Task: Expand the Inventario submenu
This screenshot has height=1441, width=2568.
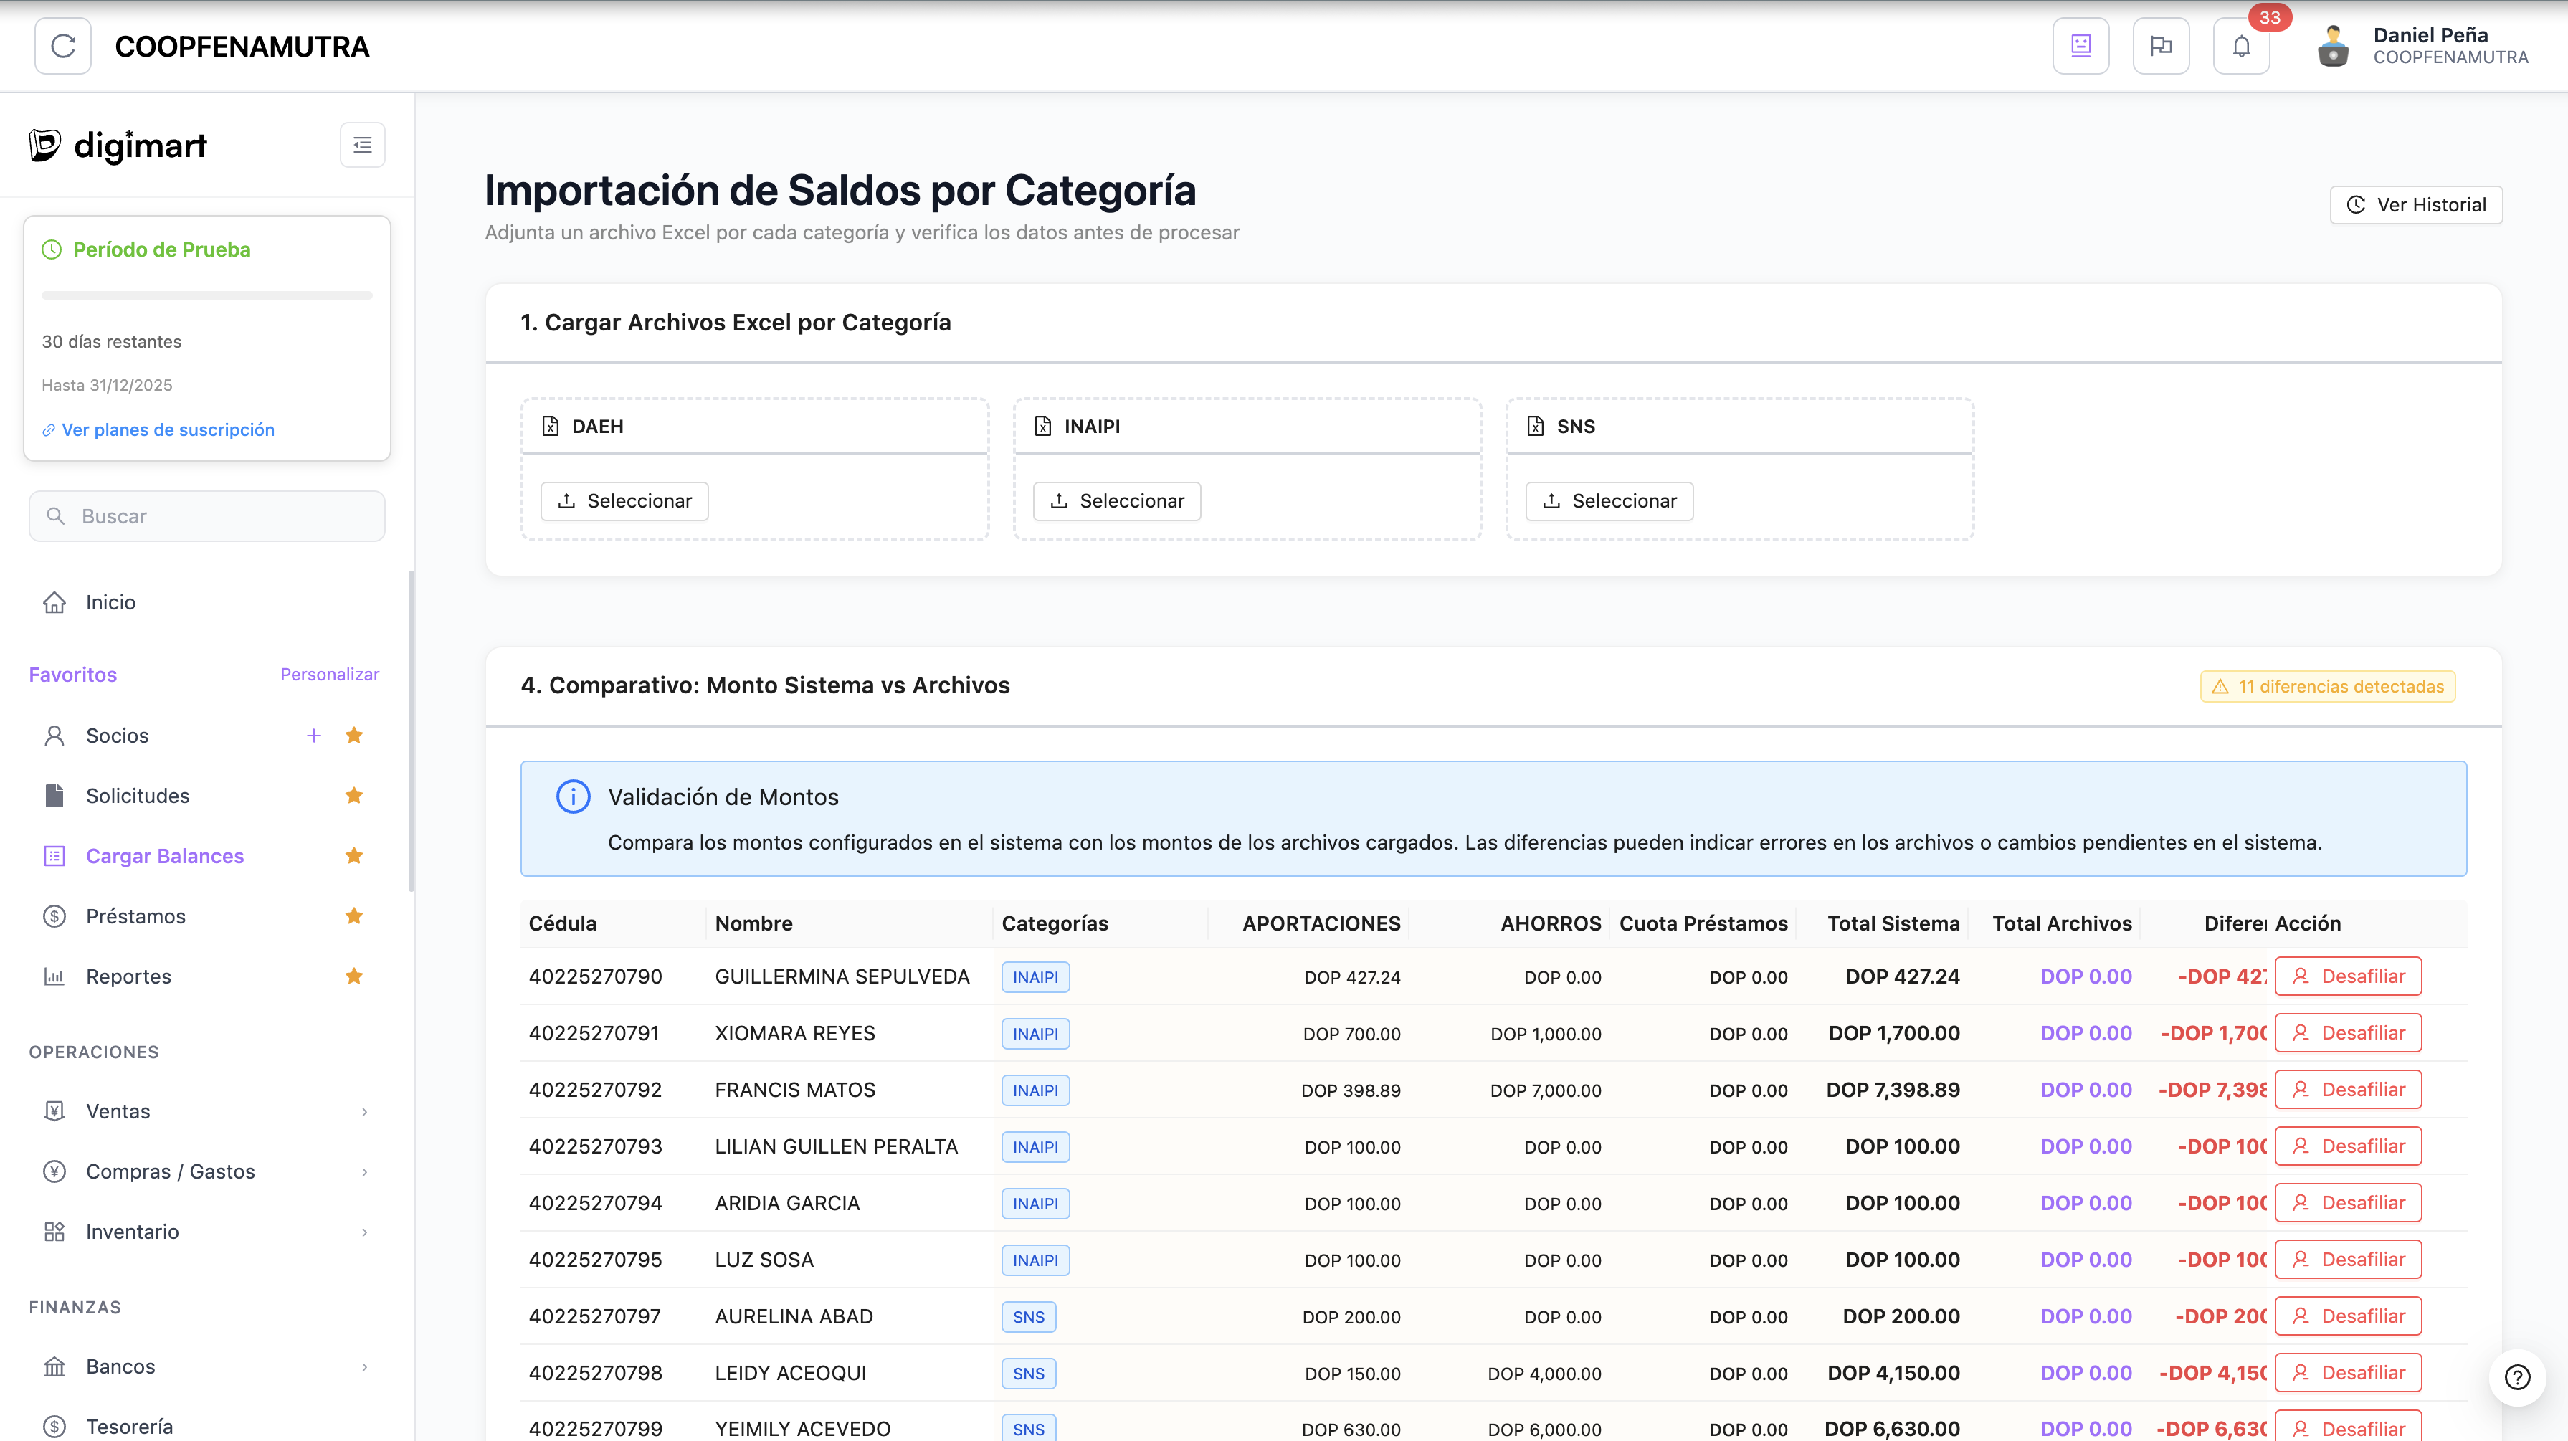Action: (x=364, y=1232)
